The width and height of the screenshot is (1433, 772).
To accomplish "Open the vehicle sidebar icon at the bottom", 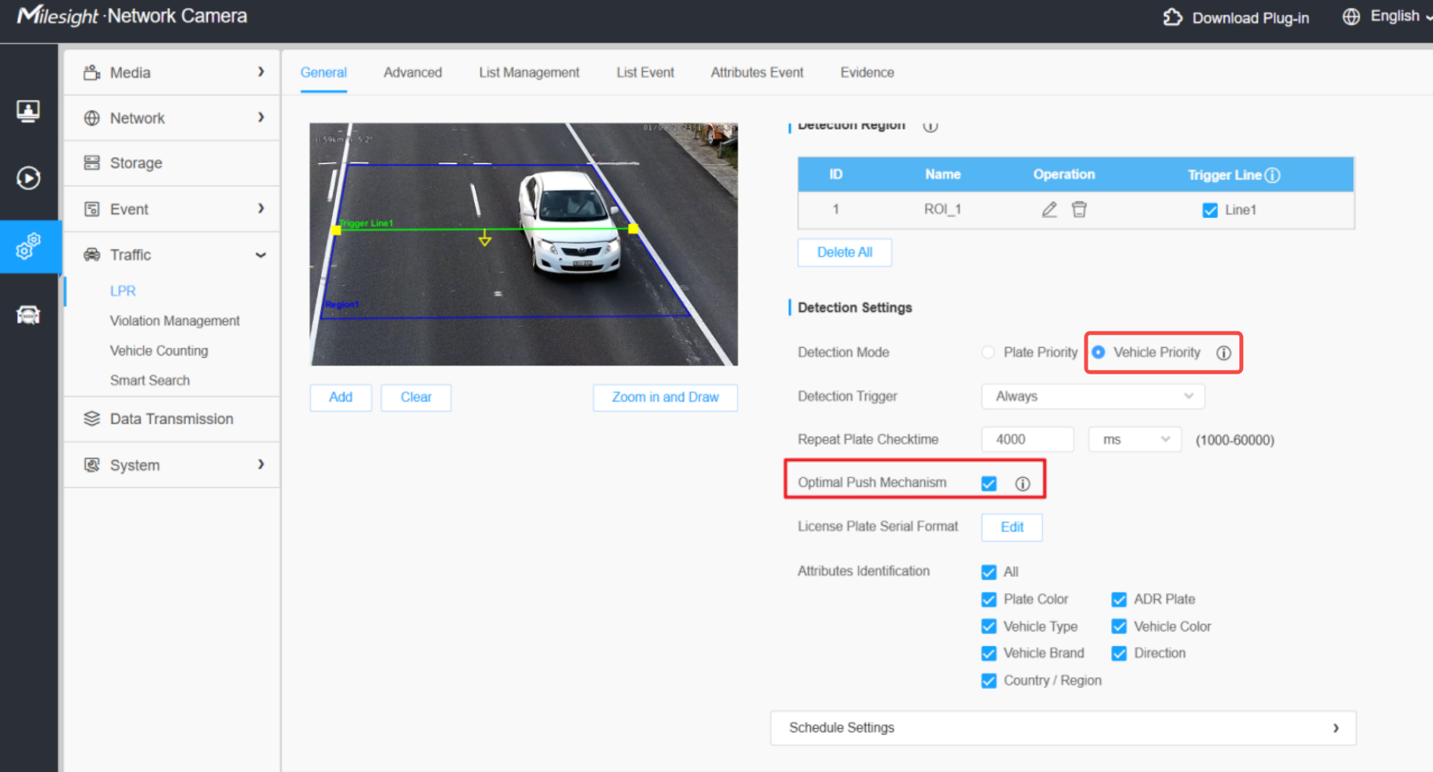I will coord(29,315).
